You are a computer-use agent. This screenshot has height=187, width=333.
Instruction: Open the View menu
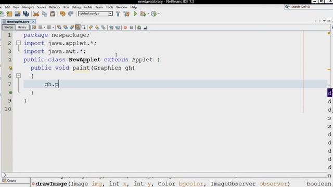(16, 7)
